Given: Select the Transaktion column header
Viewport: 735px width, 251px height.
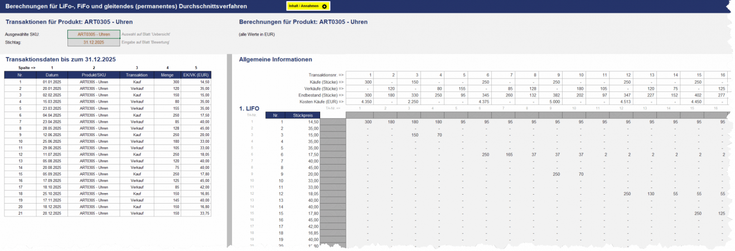Looking at the screenshot, I should tap(137, 75).
